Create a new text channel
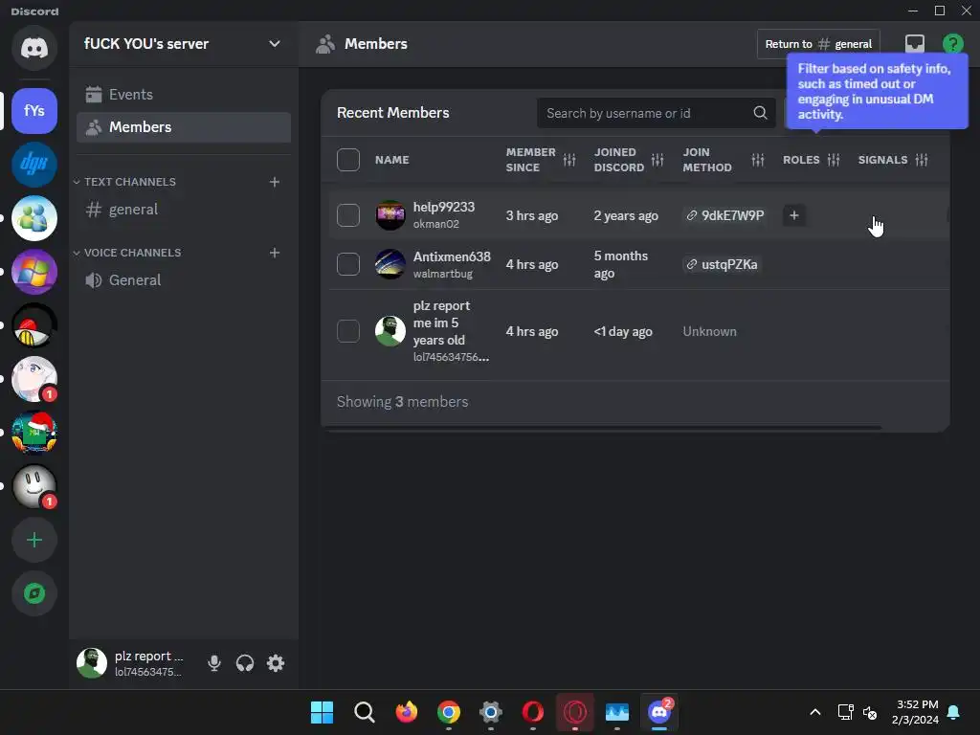The width and height of the screenshot is (980, 735). pyautogui.click(x=275, y=182)
